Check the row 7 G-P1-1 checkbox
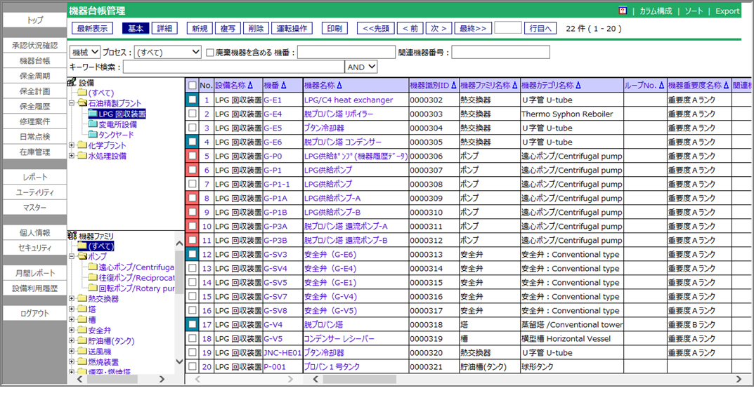Screen dimensions: 754x393 coord(192,185)
